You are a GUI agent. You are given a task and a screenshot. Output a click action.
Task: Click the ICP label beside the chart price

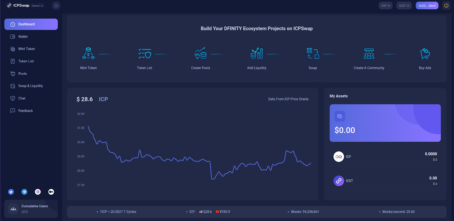(x=103, y=99)
